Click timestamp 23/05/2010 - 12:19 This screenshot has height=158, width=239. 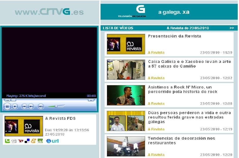coord(216,129)
